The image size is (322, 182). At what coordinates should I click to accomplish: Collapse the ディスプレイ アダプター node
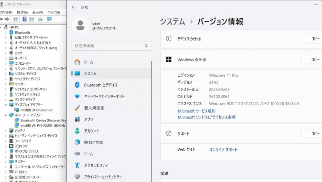point(6,105)
